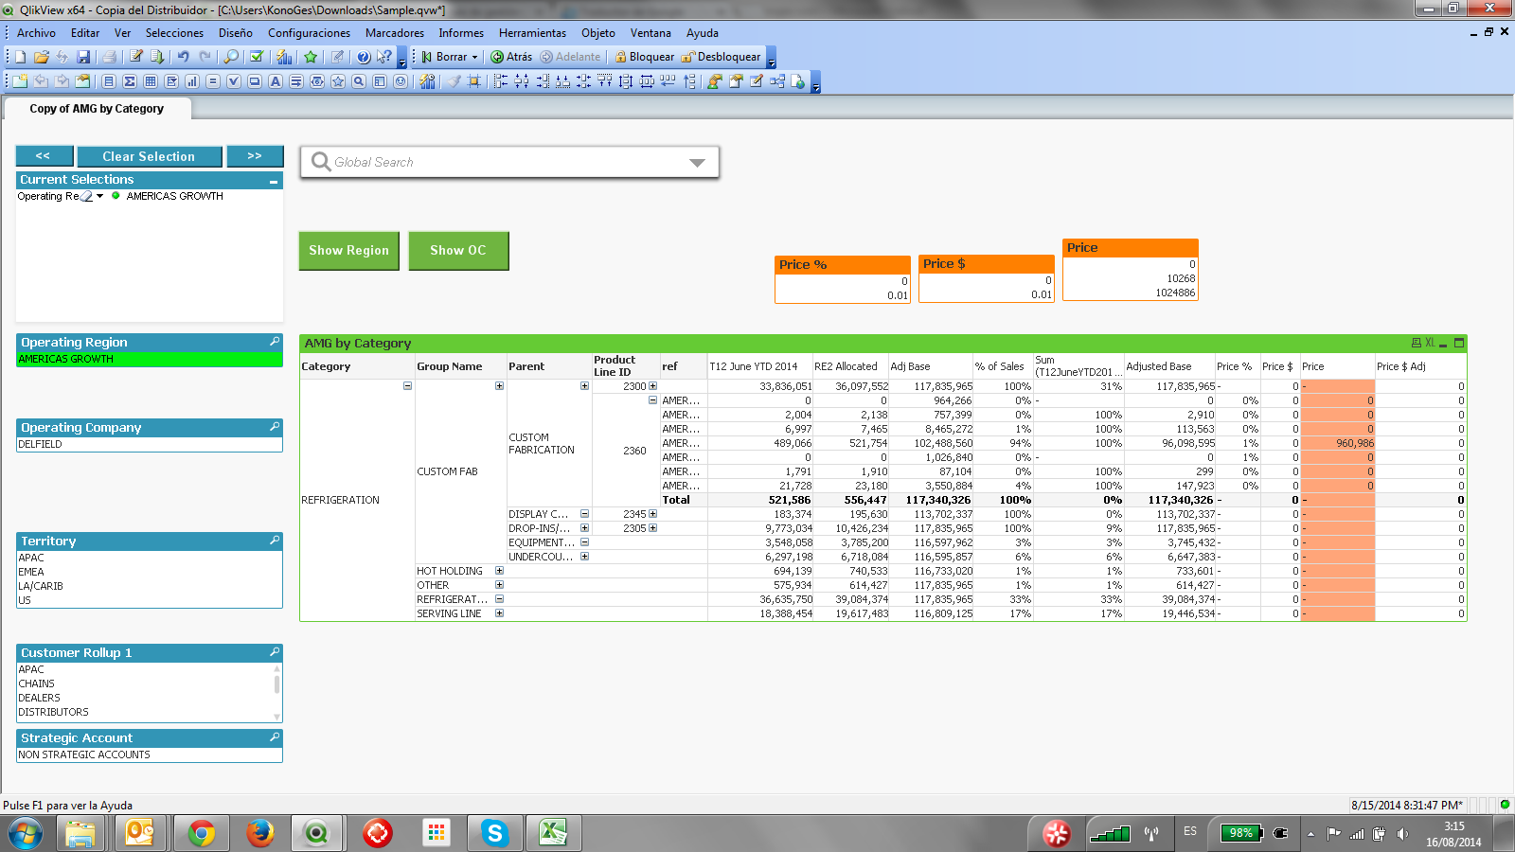Expand the SERVING LINE group row
Image resolution: width=1515 pixels, height=852 pixels.
click(499, 613)
